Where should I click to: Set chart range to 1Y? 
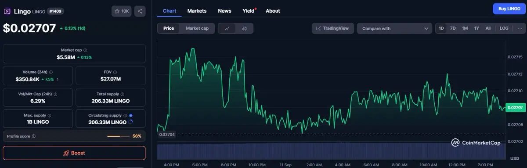point(476,28)
